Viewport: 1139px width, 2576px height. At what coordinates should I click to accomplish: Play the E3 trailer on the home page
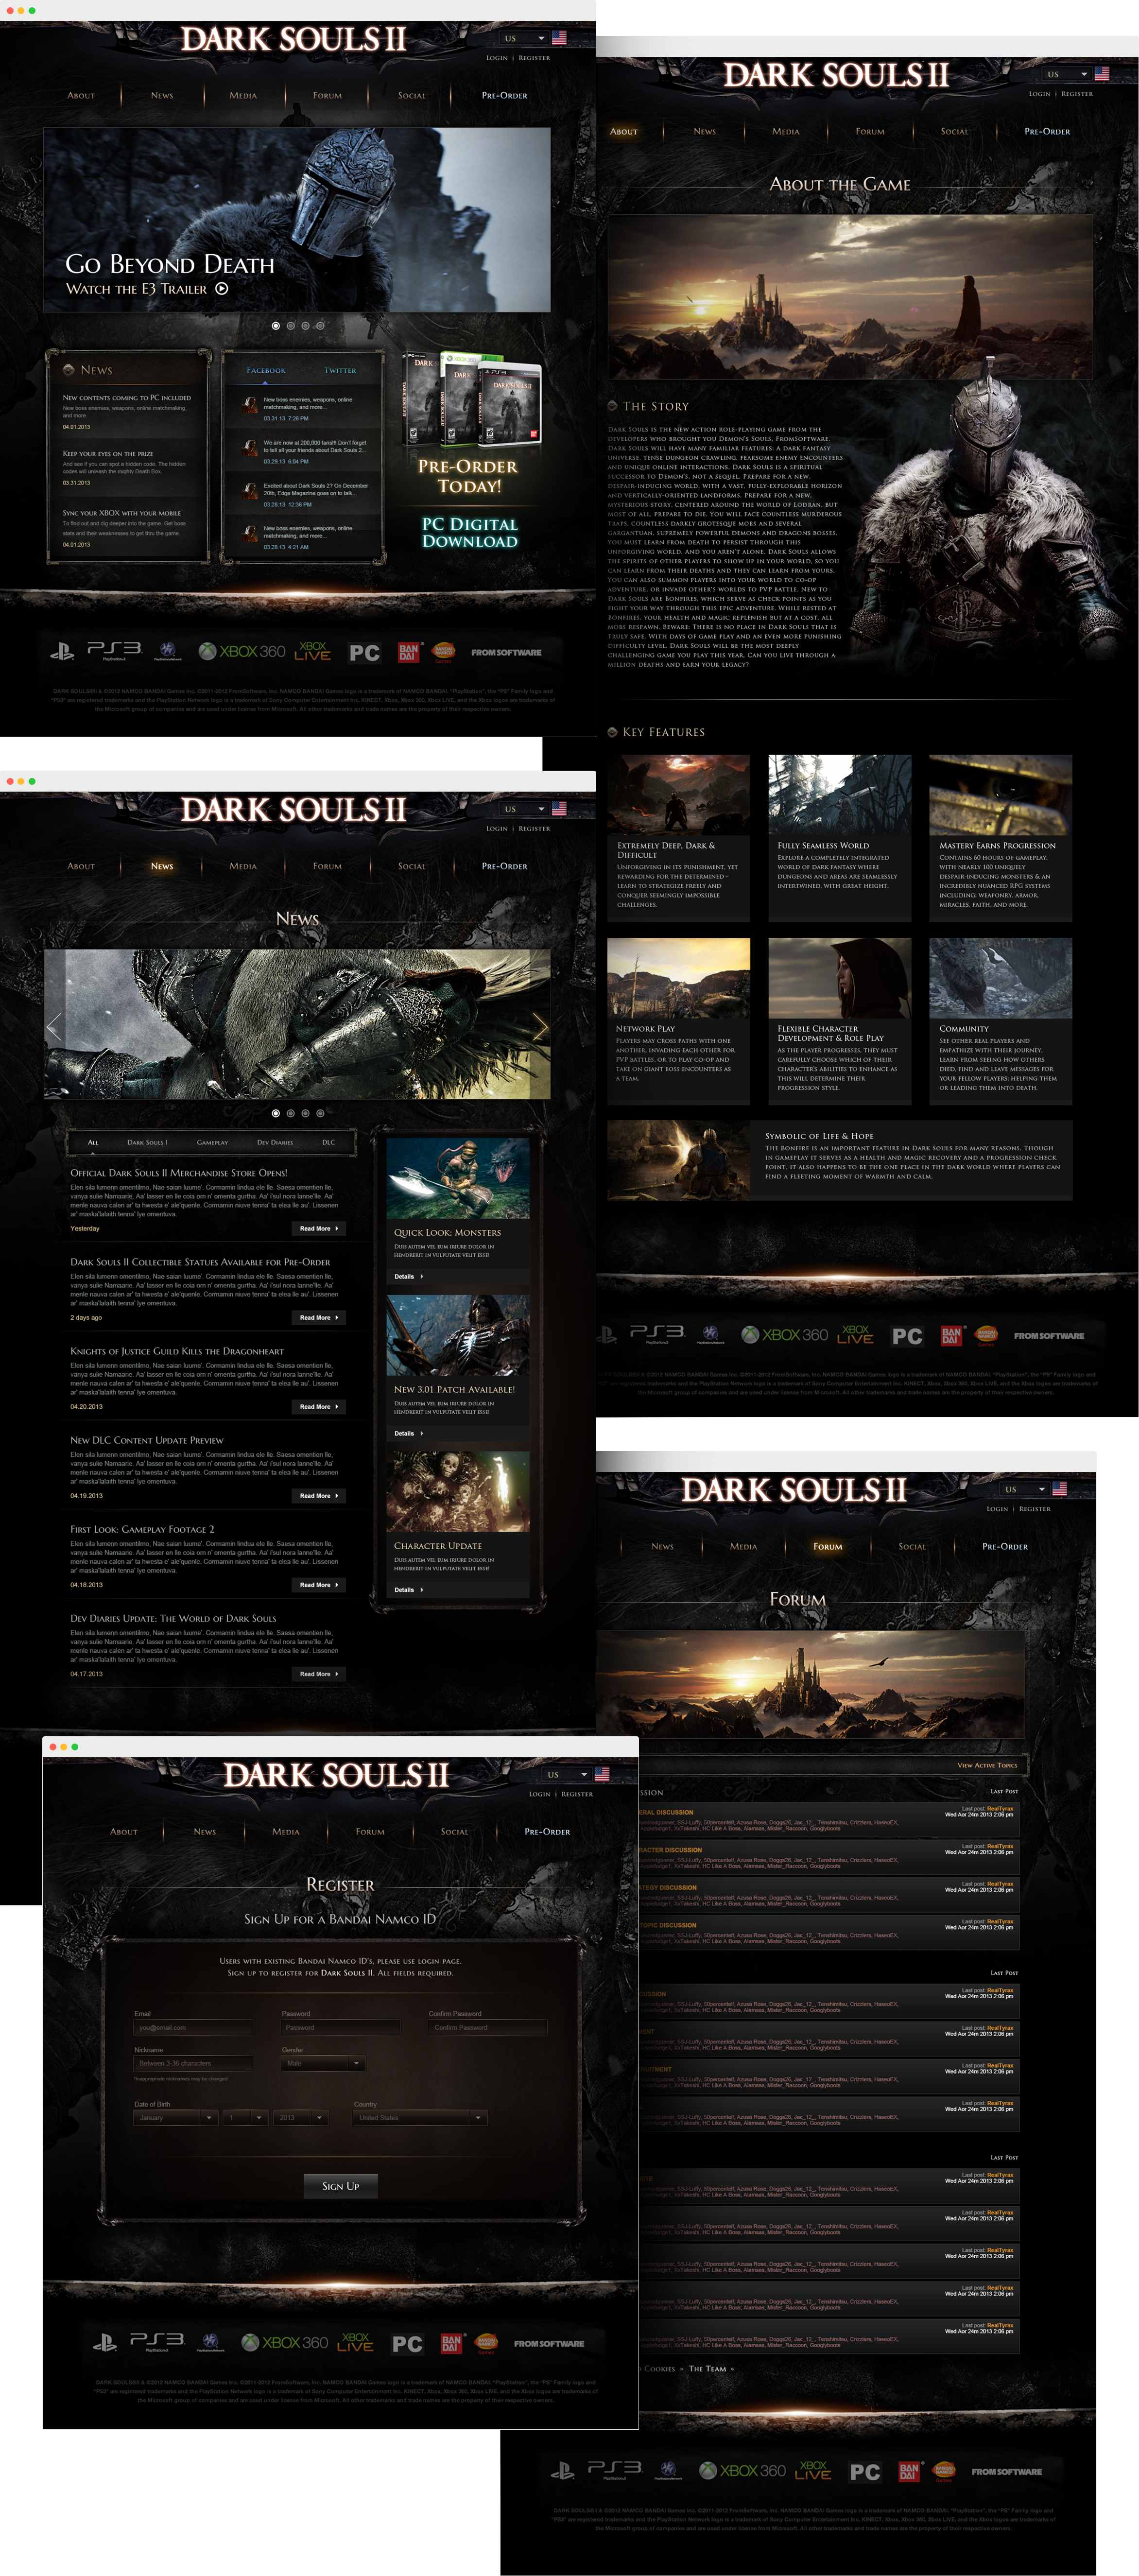222,289
